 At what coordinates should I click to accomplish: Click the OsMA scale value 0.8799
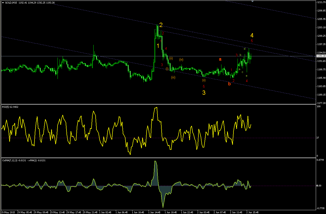(320, 160)
